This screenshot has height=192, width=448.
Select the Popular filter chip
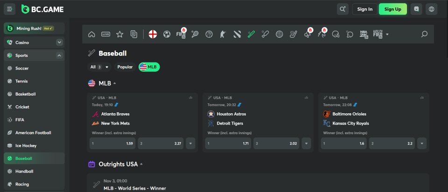(125, 67)
